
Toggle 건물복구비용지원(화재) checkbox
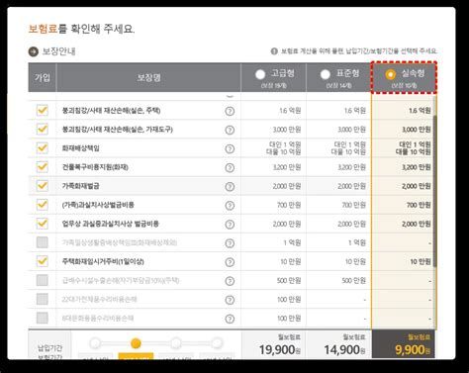pyautogui.click(x=43, y=167)
